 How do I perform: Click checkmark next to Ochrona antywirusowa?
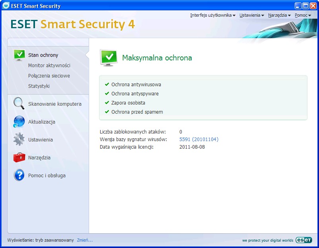pyautogui.click(x=107, y=84)
